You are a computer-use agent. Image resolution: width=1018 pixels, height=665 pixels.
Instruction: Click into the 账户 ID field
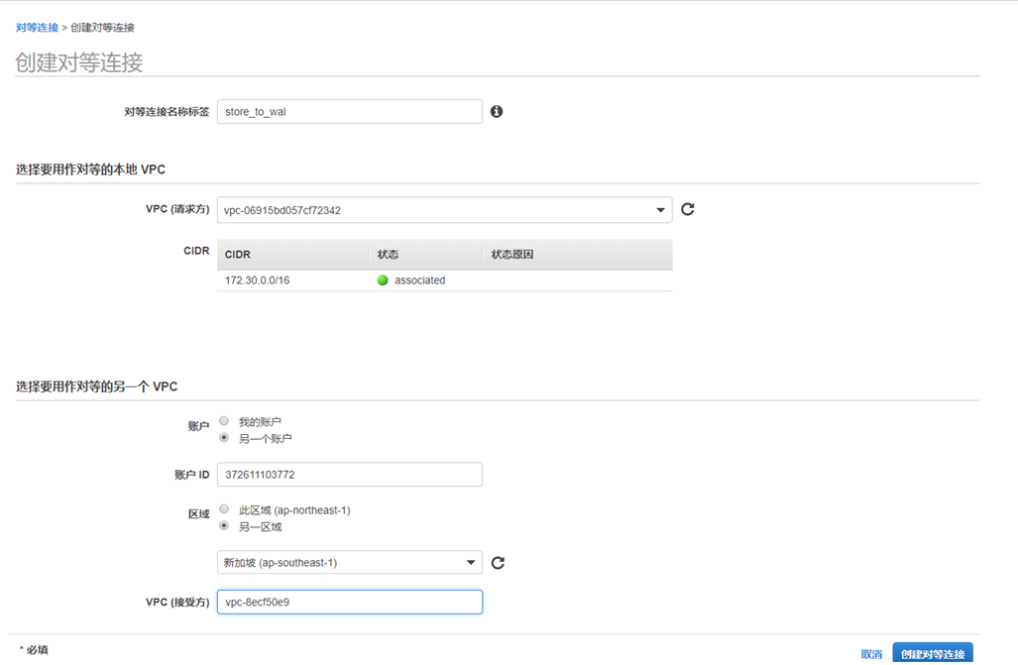[349, 475]
